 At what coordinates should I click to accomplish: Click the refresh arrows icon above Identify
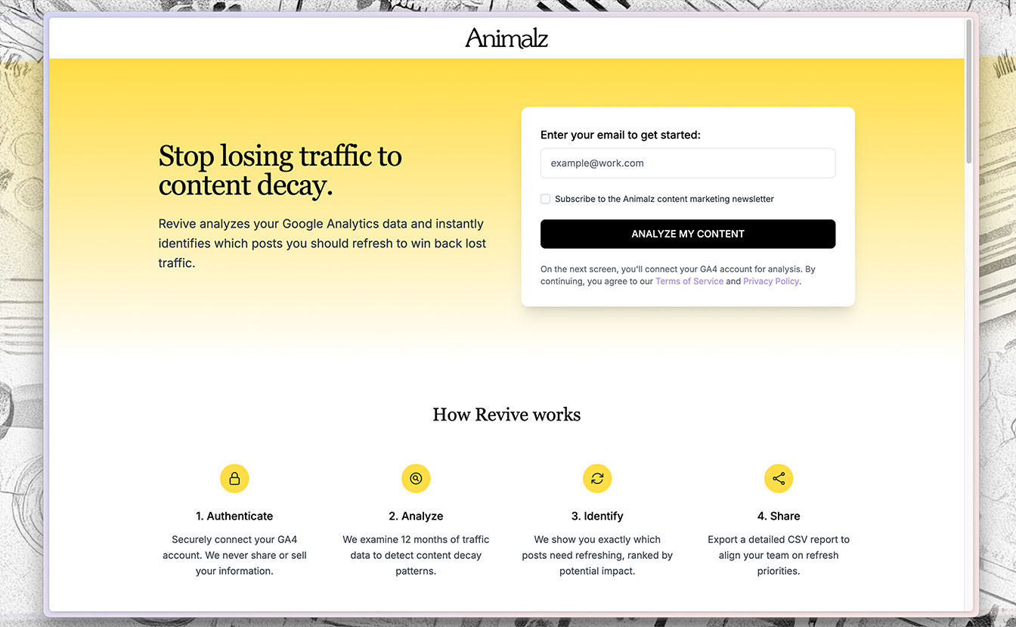(597, 479)
